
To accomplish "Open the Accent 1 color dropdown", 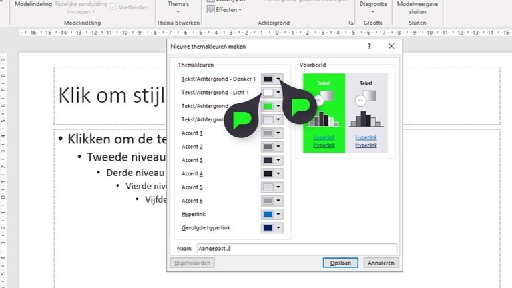I will [278, 133].
